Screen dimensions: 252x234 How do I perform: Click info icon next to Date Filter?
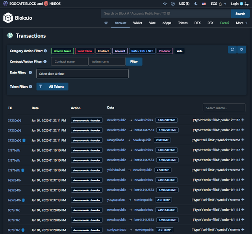(x=30, y=72)
